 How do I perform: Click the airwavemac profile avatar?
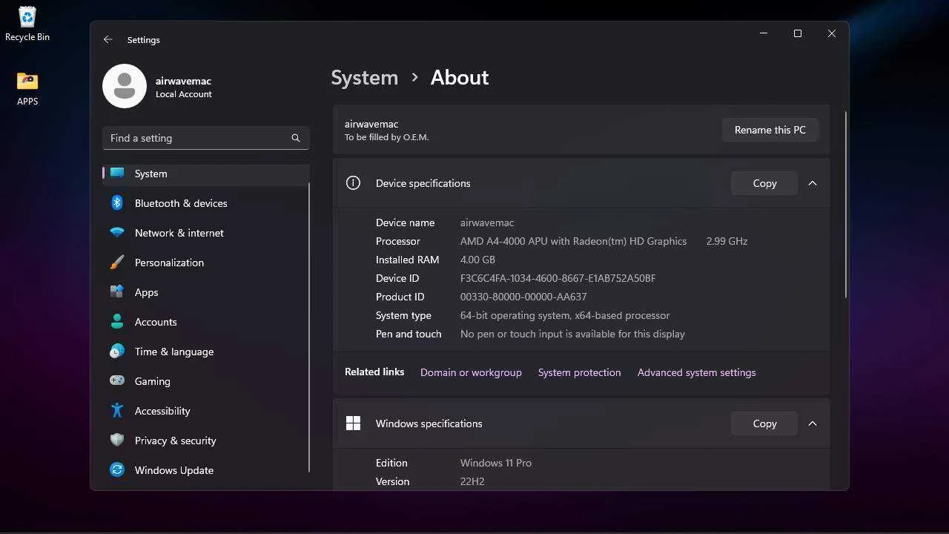pos(125,86)
